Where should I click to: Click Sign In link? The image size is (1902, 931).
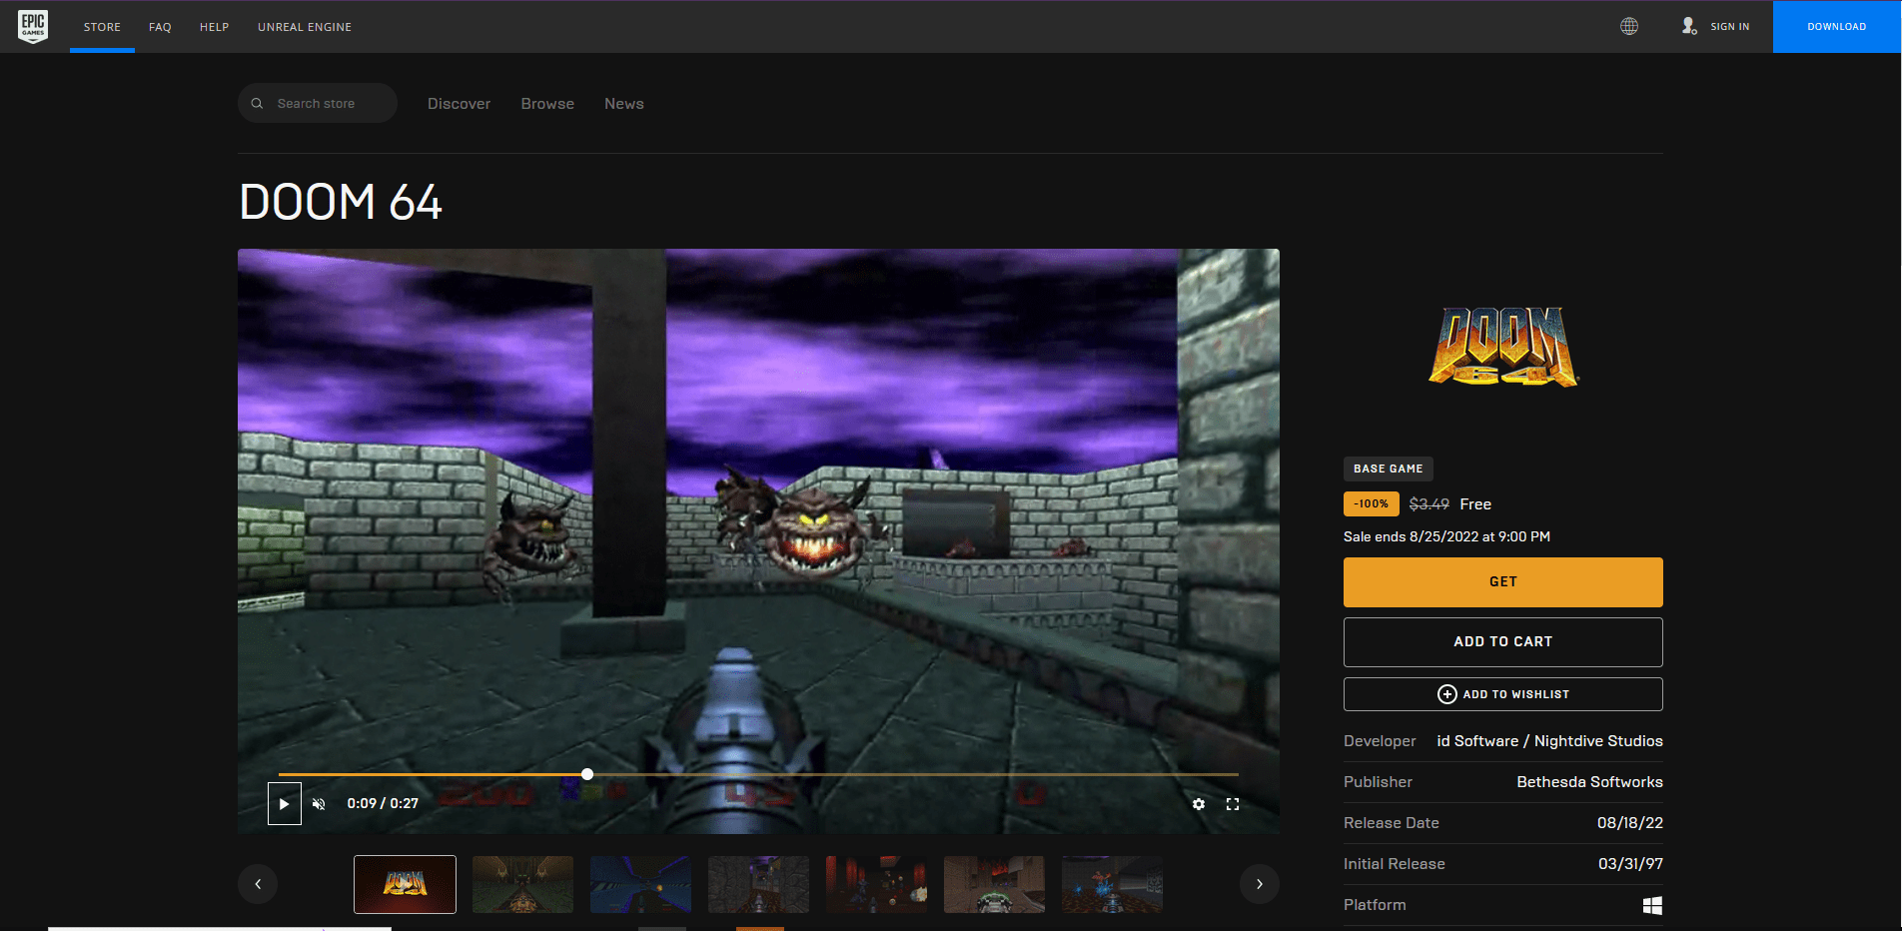(x=1730, y=27)
